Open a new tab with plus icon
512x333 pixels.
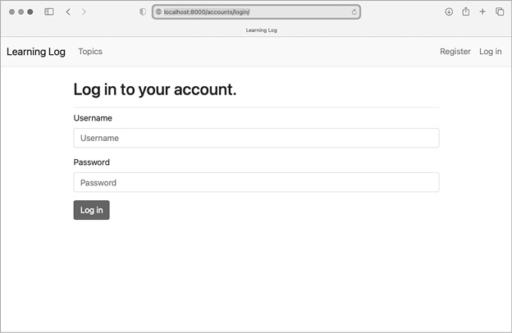click(482, 12)
